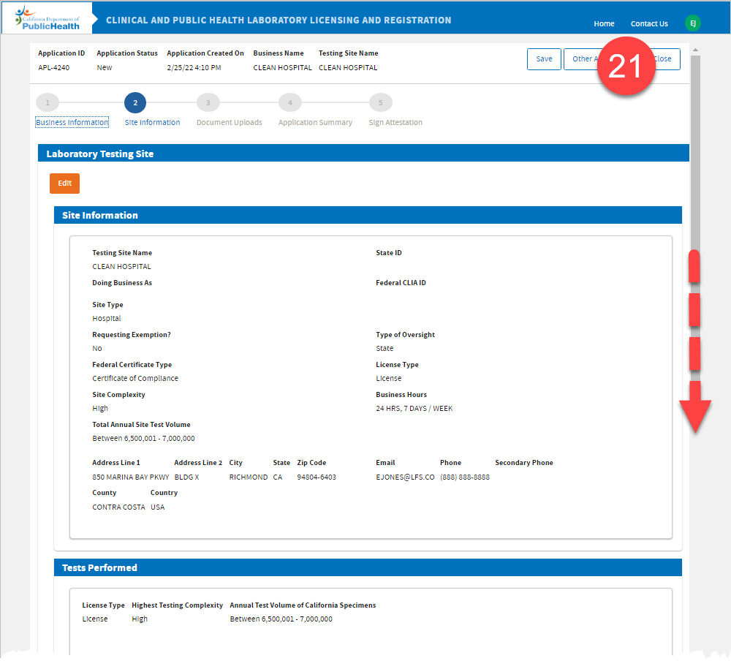Click the APL-4240 application ID value
The width and height of the screenshot is (731, 661).
(53, 68)
